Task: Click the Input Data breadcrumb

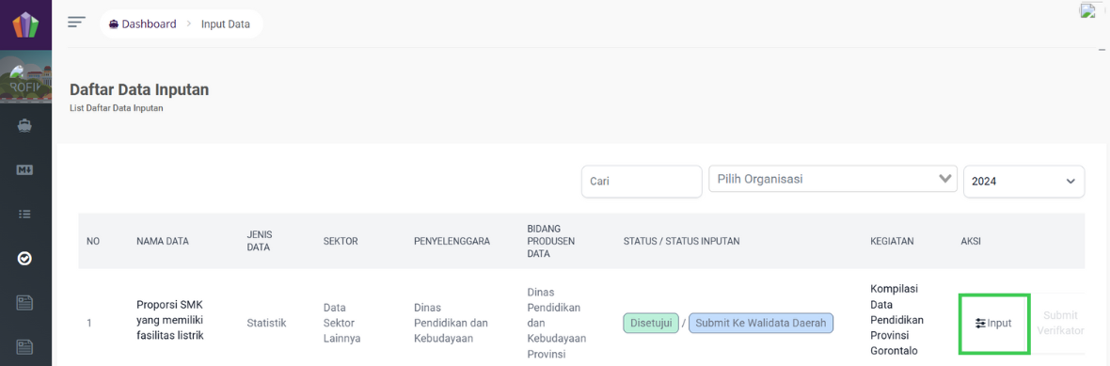Action: tap(225, 24)
